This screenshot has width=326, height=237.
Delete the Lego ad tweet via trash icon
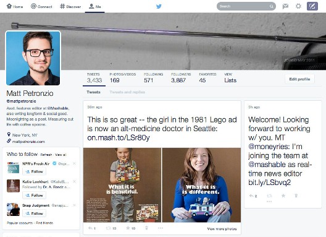point(146,228)
